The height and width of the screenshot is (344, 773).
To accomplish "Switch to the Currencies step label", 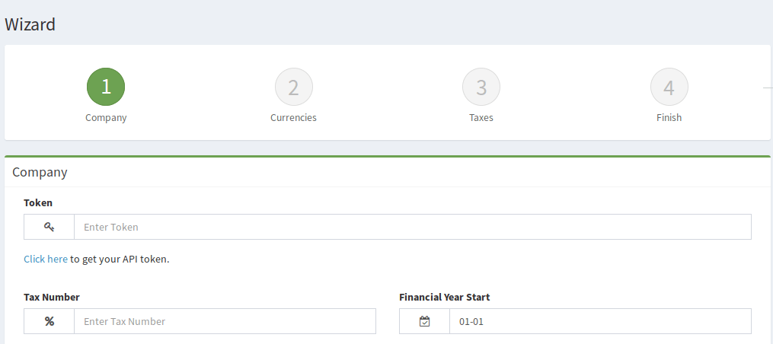I will (293, 118).
